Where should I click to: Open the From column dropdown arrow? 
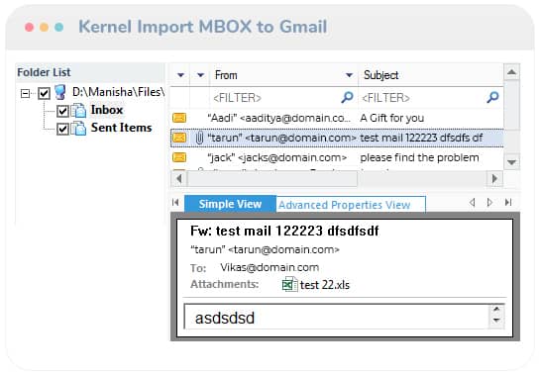[x=349, y=75]
